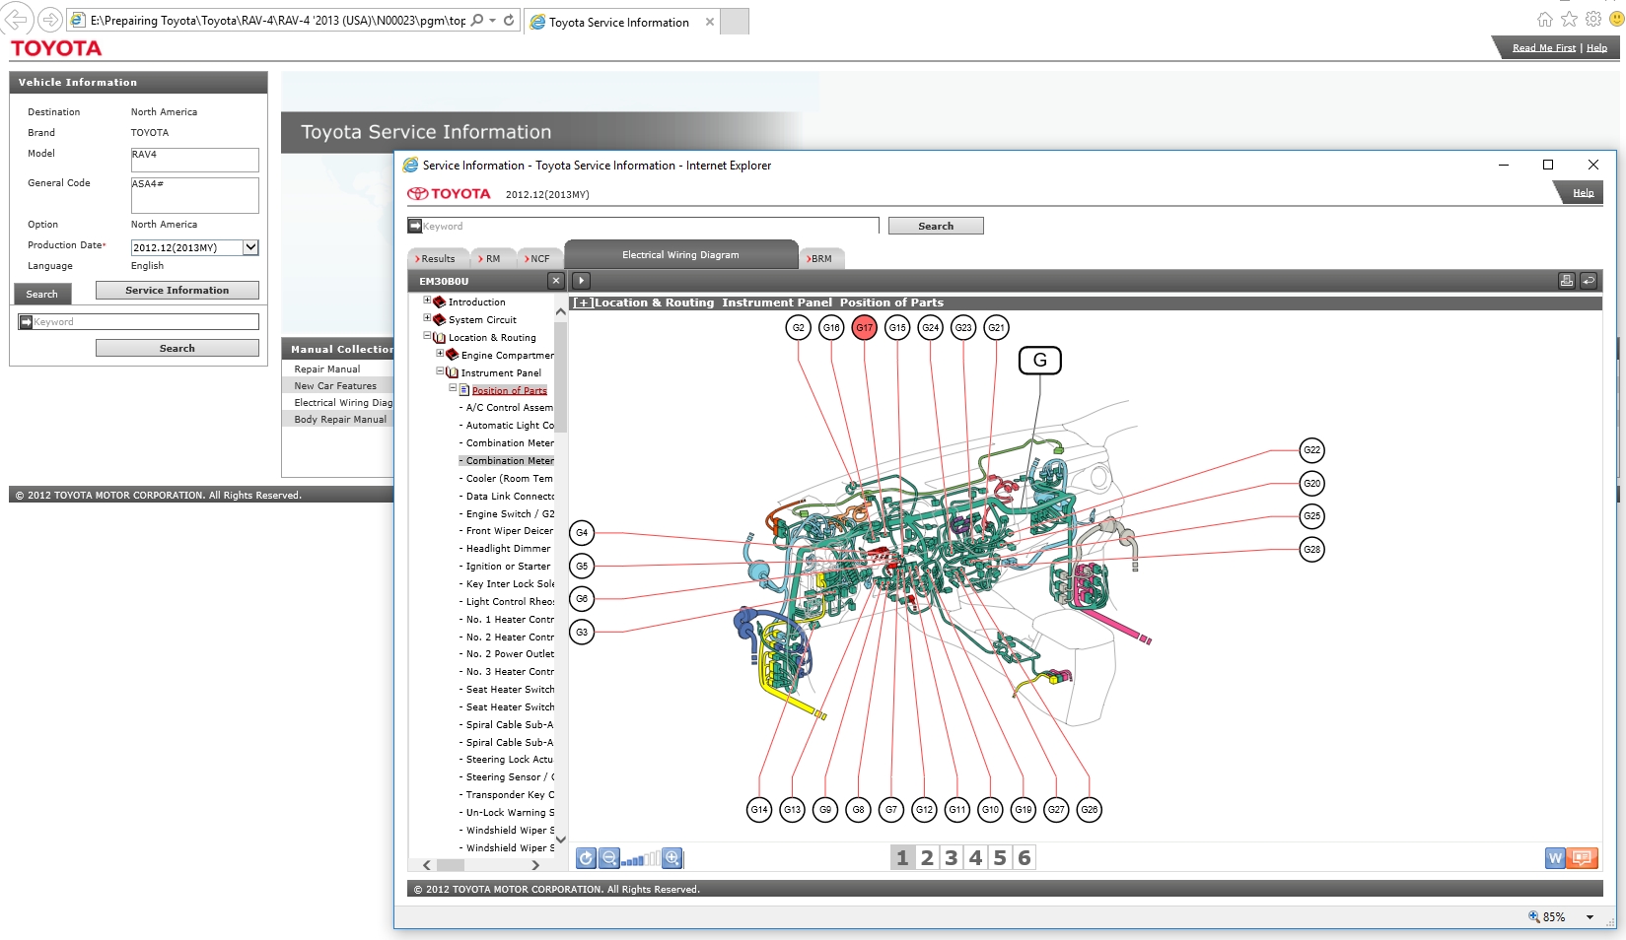This screenshot has height=940, width=1626.
Task: Open the Production Date dropdown
Action: [250, 247]
